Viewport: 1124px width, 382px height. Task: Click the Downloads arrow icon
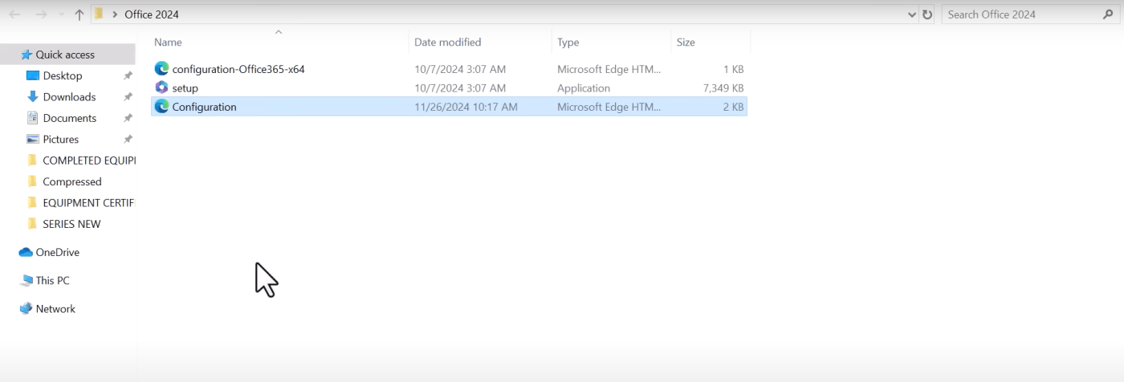[x=33, y=96]
